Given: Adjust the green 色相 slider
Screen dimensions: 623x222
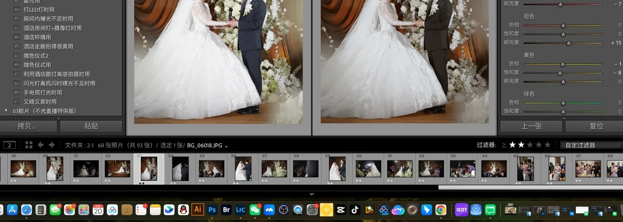Looking at the screenshot, I should pos(563,103).
